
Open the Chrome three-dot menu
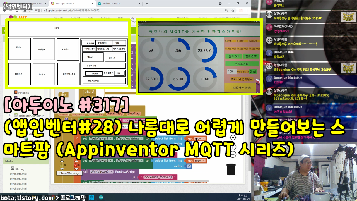click(x=247, y=11)
